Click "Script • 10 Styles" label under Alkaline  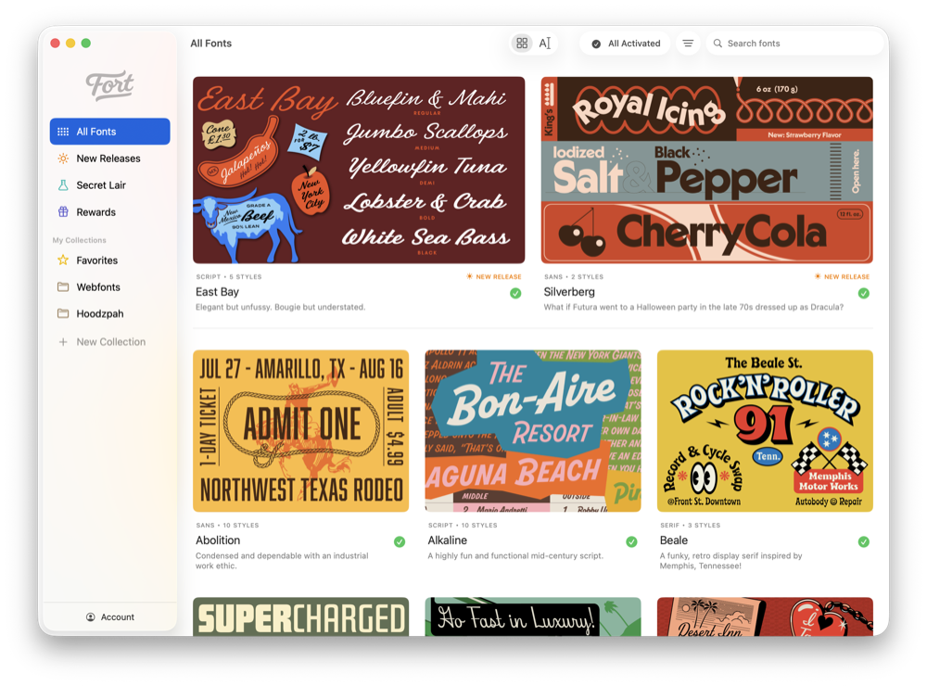463,525
